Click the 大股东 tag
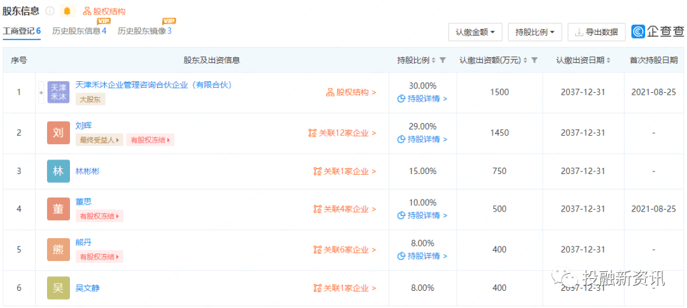This screenshot has width=687, height=308. point(90,99)
